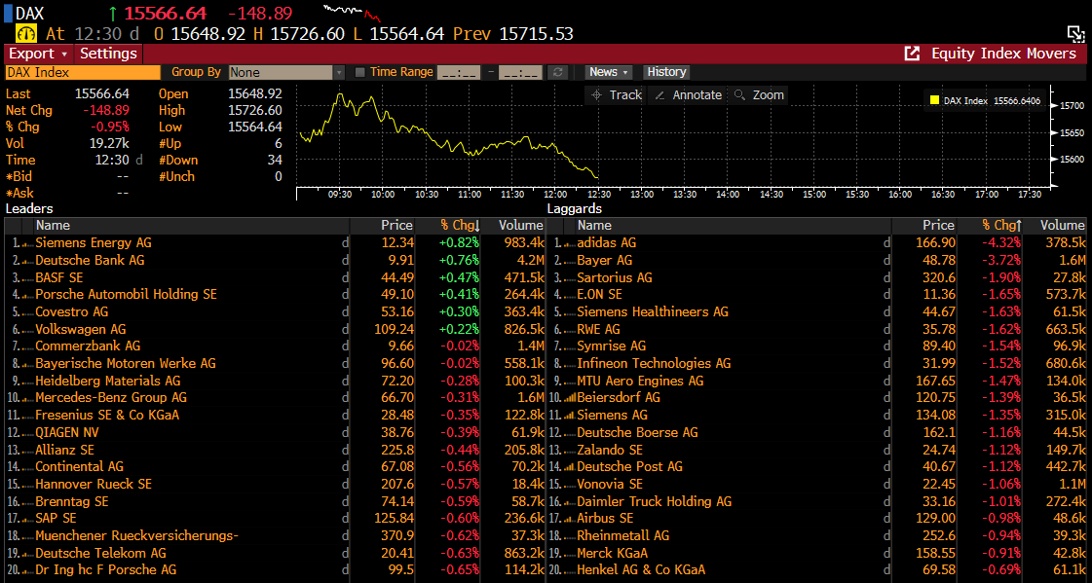
Task: Click the DAX Index security input field
Action: [x=83, y=72]
